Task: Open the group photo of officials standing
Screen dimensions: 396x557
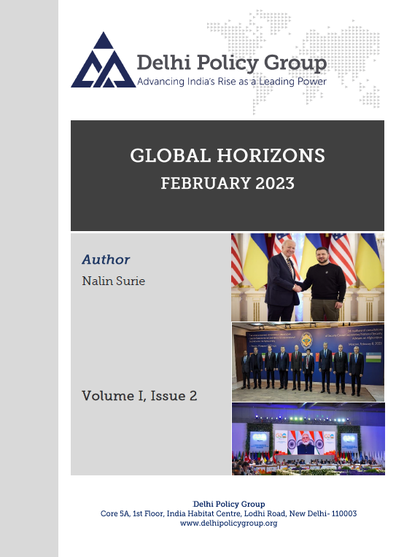Action: point(308,362)
